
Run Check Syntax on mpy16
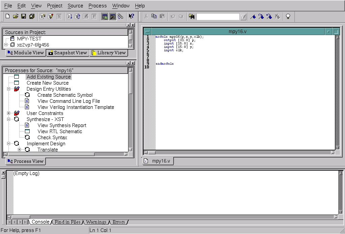point(52,138)
